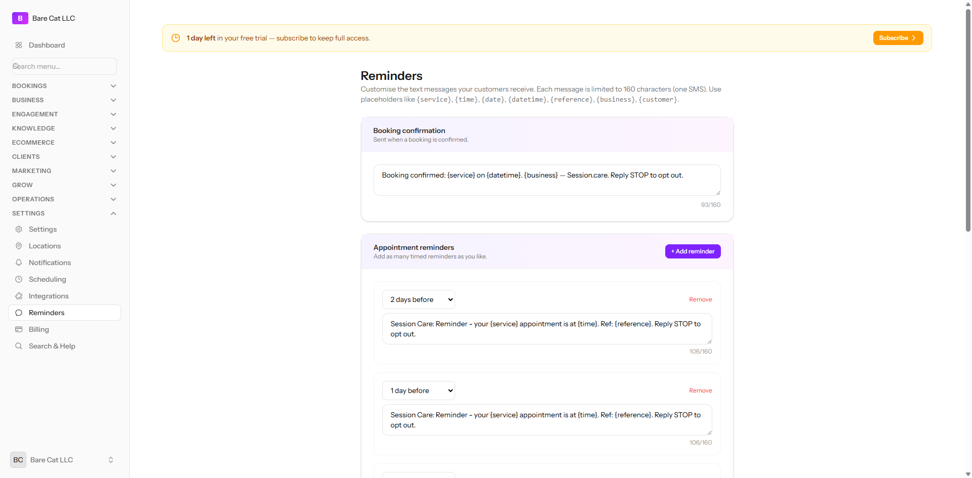The image size is (972, 478).
Task: Click the clock icon in trial banner
Action: point(176,38)
